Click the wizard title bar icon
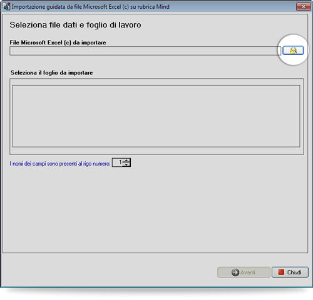Image resolution: width=313 pixels, height=300 pixels. click(6, 7)
